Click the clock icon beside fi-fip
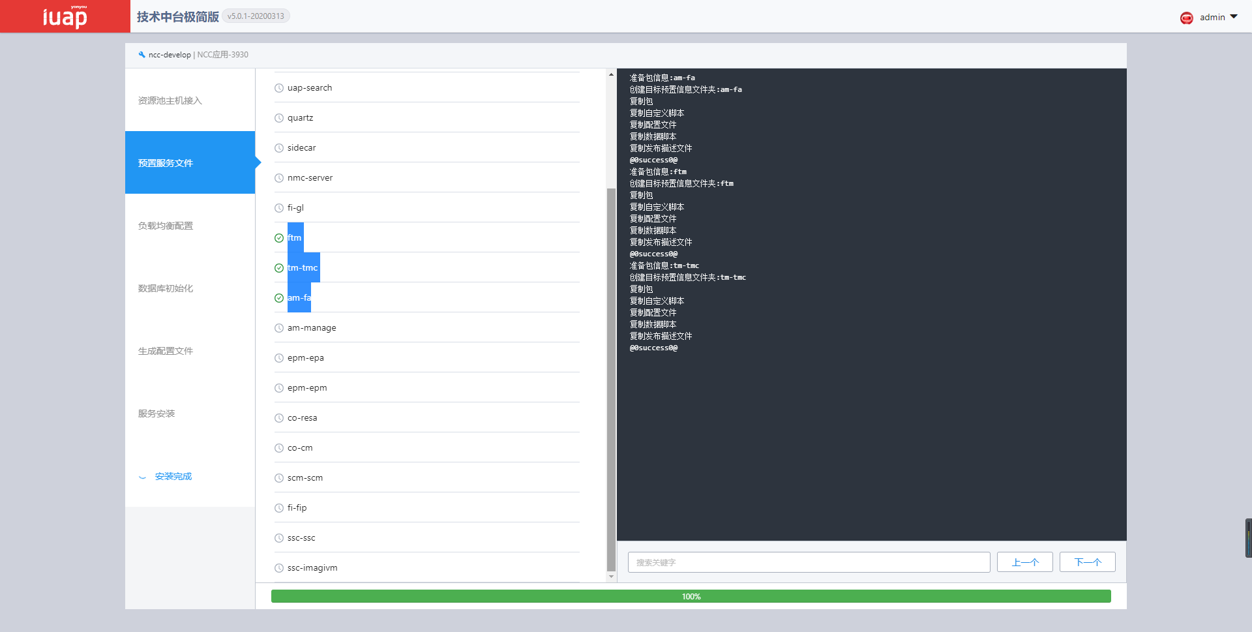The width and height of the screenshot is (1252, 632). tap(279, 508)
